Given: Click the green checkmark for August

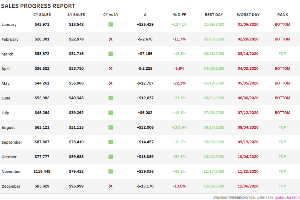Looking at the screenshot, I should pyautogui.click(x=110, y=127).
